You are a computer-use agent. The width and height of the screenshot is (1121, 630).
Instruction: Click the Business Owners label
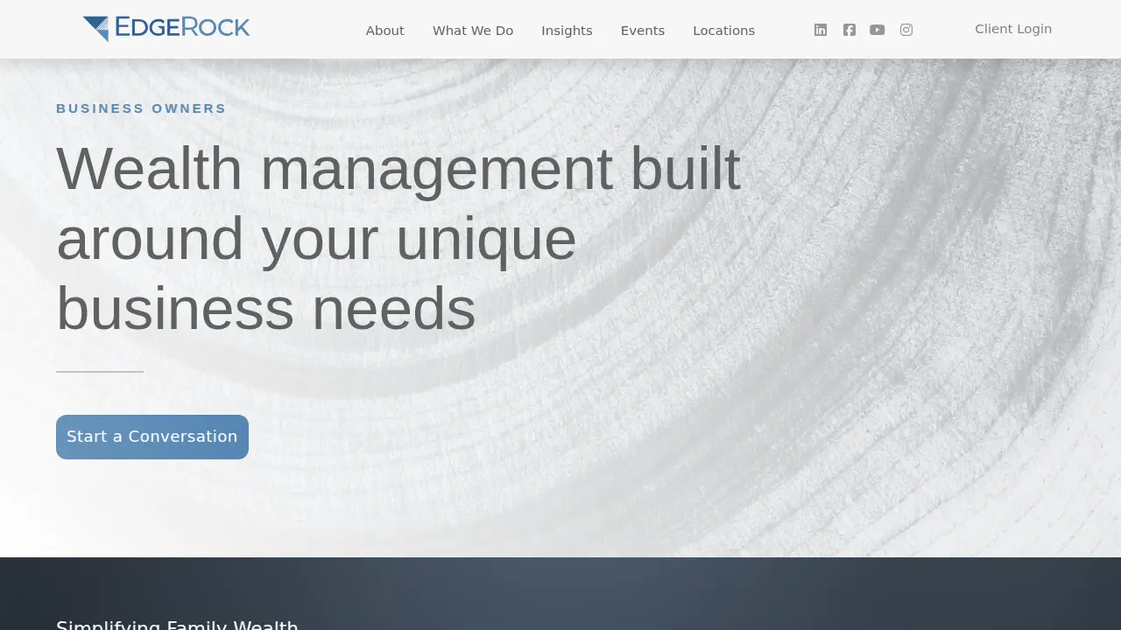coord(141,108)
